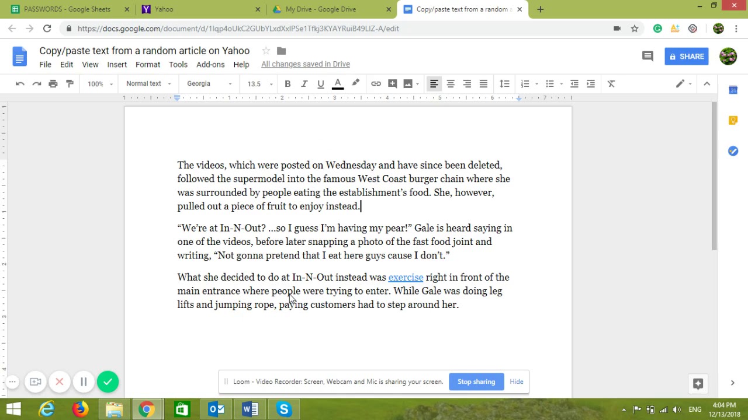Click the browser address bar URL
This screenshot has height=420, width=748.
click(238, 28)
